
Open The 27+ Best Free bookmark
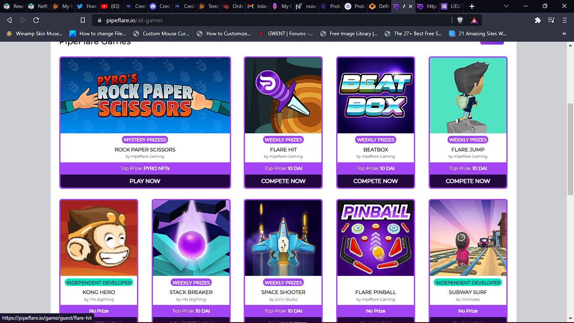[x=414, y=34]
